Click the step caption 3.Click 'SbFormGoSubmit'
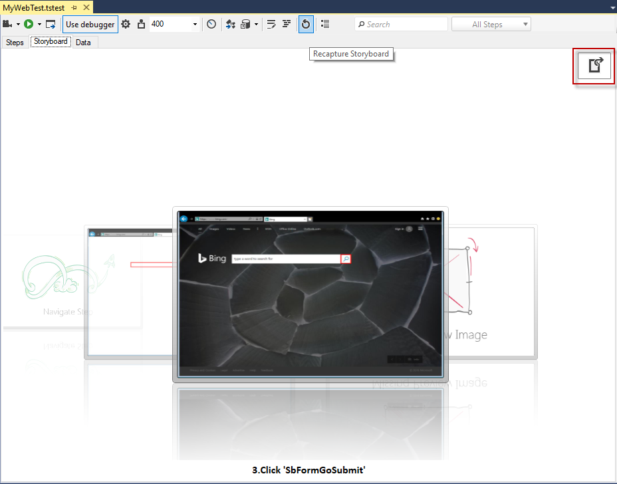The height and width of the screenshot is (484, 617). [x=308, y=470]
